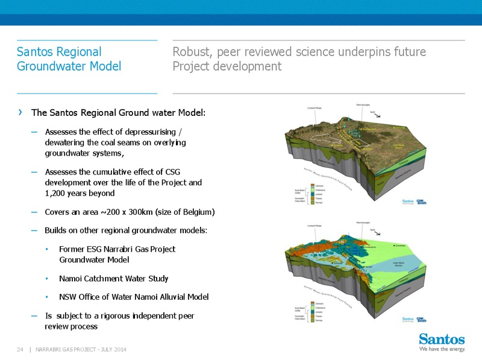Click "Former ESG Narrabri Gas Project Groundwater Model"
The height and width of the screenshot is (362, 482).
pyautogui.click(x=117, y=254)
